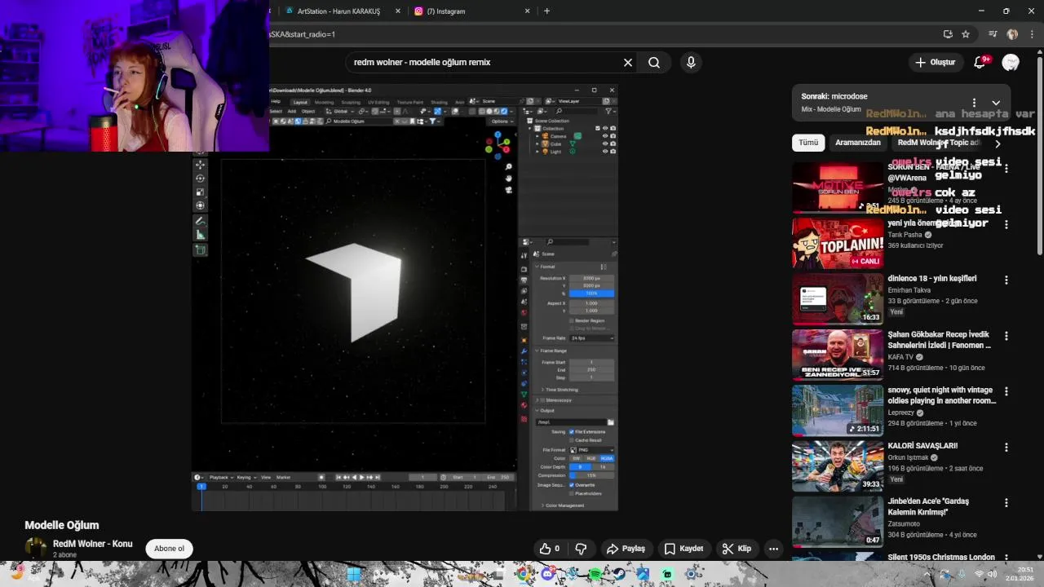
Task: Click the Abone ol subscribe button
Action: (x=170, y=549)
